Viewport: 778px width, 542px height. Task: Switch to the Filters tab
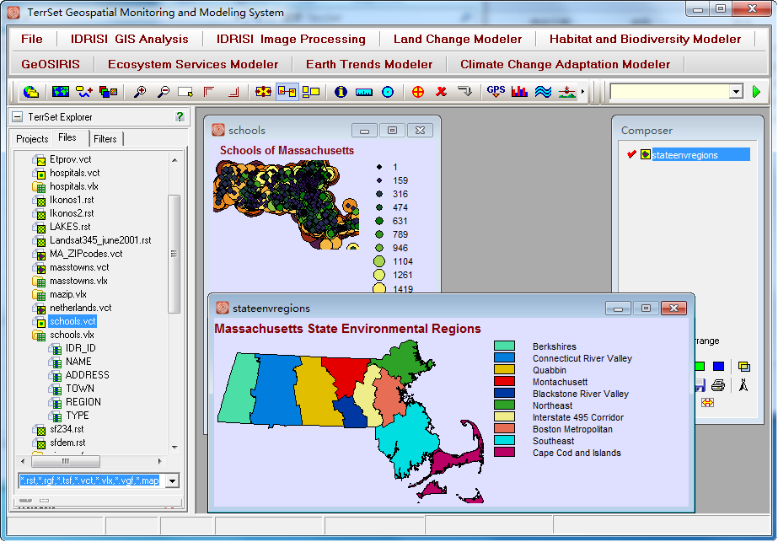pyautogui.click(x=105, y=138)
